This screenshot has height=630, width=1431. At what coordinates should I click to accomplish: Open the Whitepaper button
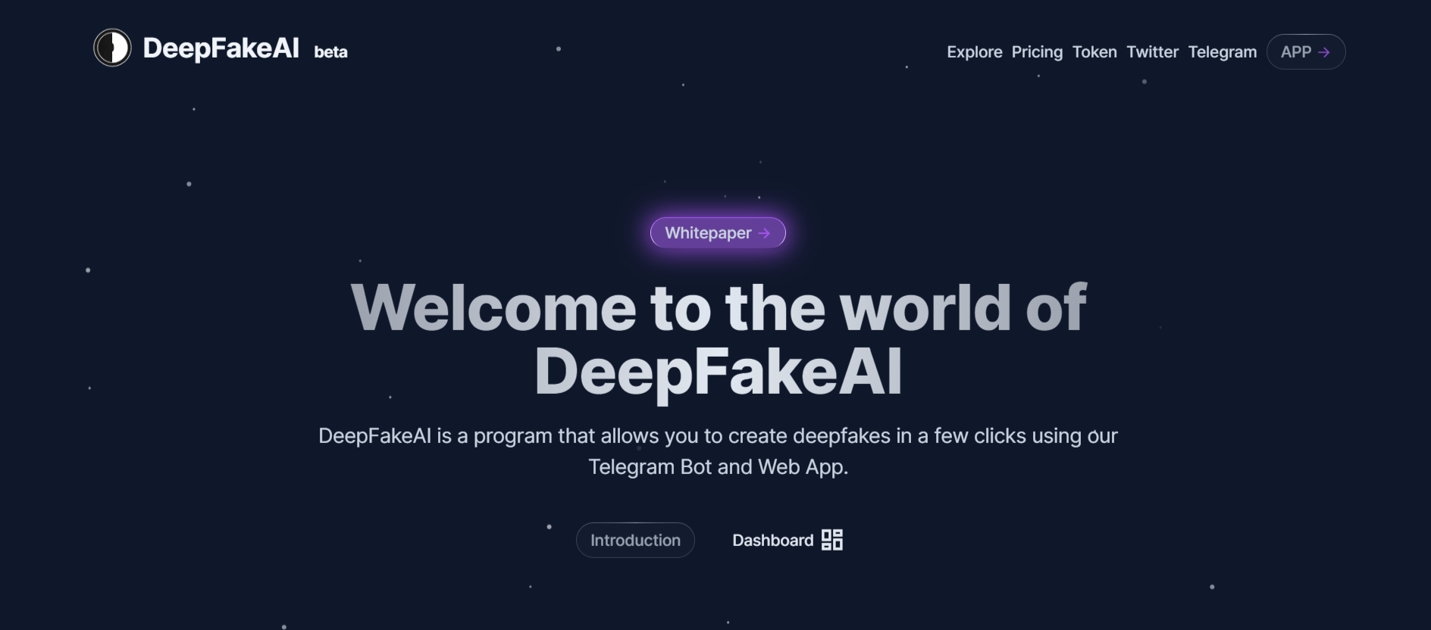pyautogui.click(x=718, y=232)
